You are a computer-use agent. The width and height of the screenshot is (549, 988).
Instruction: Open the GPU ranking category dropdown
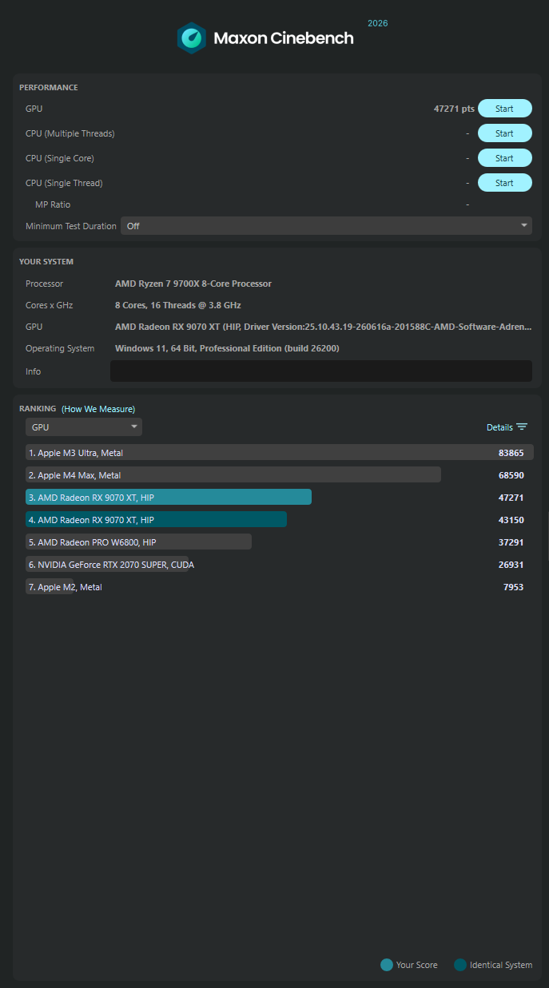point(84,427)
